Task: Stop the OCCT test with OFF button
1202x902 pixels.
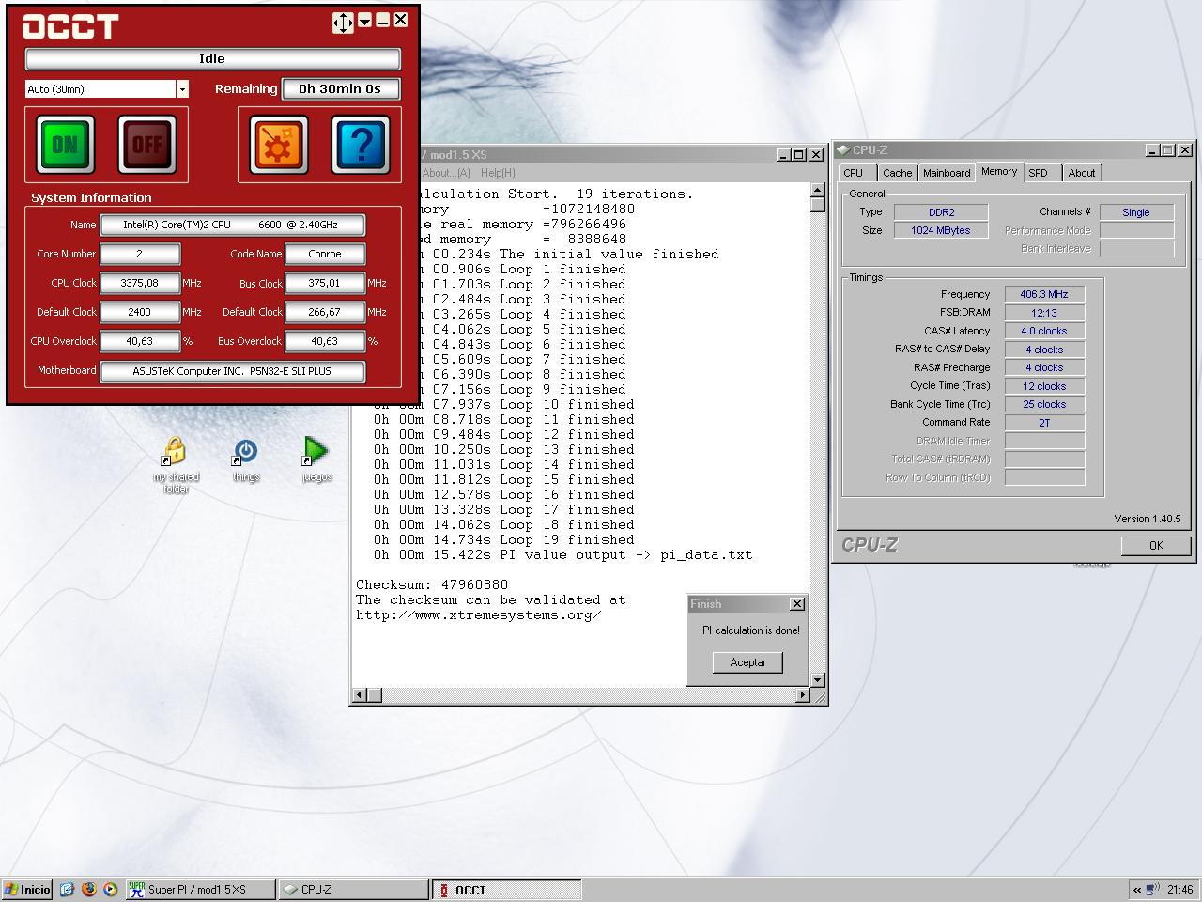Action: pos(147,145)
